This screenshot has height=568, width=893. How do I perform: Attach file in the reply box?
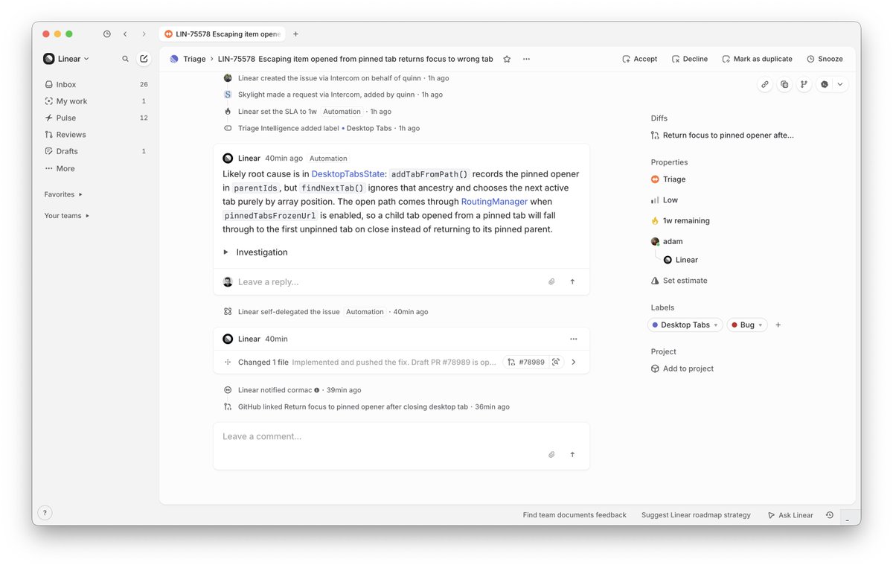(x=551, y=282)
